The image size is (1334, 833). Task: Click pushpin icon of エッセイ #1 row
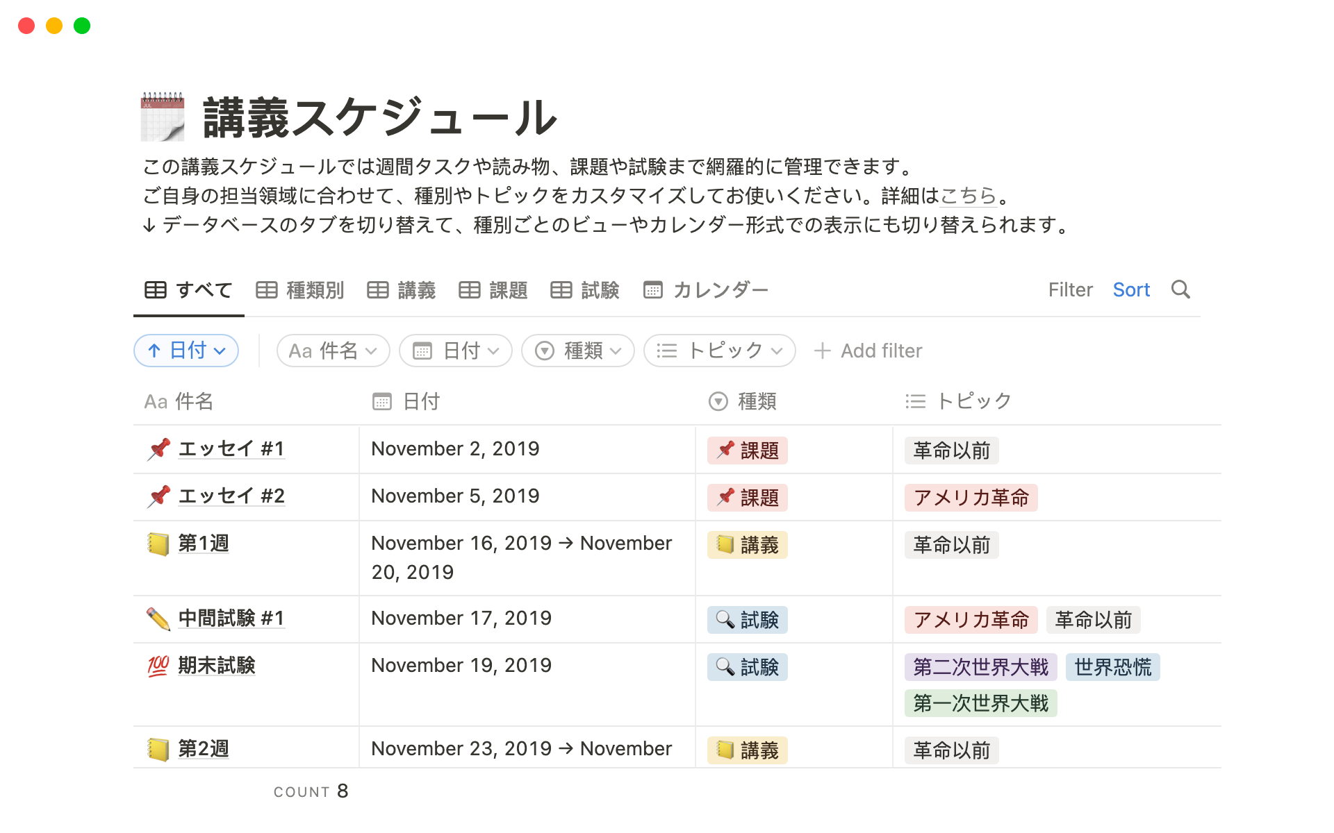158,449
